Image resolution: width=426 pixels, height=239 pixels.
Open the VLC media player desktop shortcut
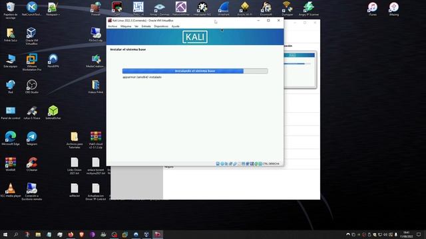[11, 191]
